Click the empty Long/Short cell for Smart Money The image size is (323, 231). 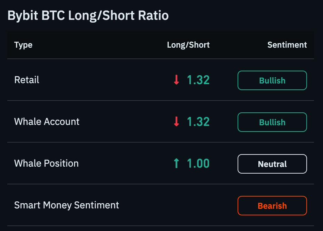point(188,205)
